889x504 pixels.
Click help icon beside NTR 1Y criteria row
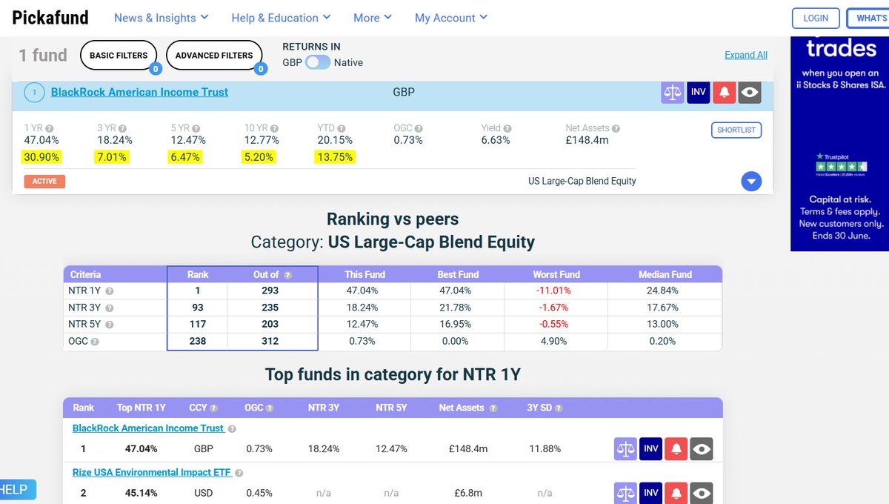(109, 291)
